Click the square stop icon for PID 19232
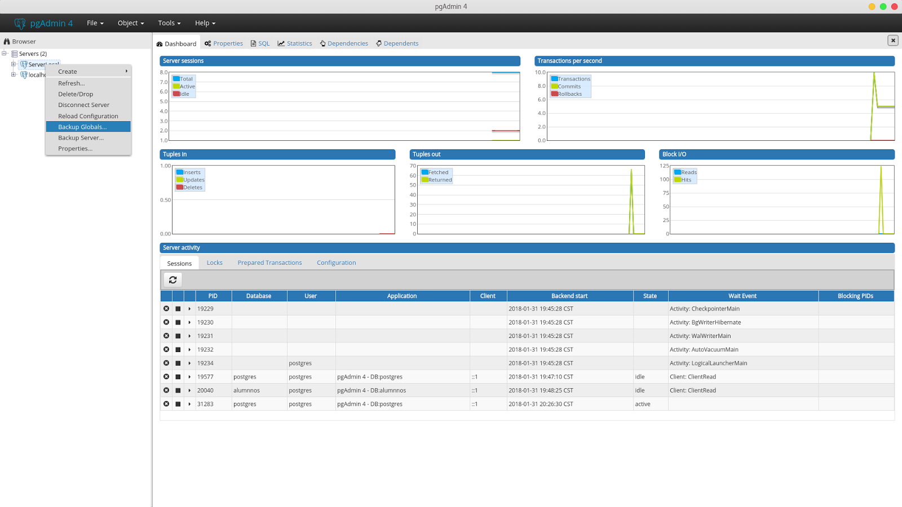This screenshot has height=507, width=902. (x=178, y=350)
